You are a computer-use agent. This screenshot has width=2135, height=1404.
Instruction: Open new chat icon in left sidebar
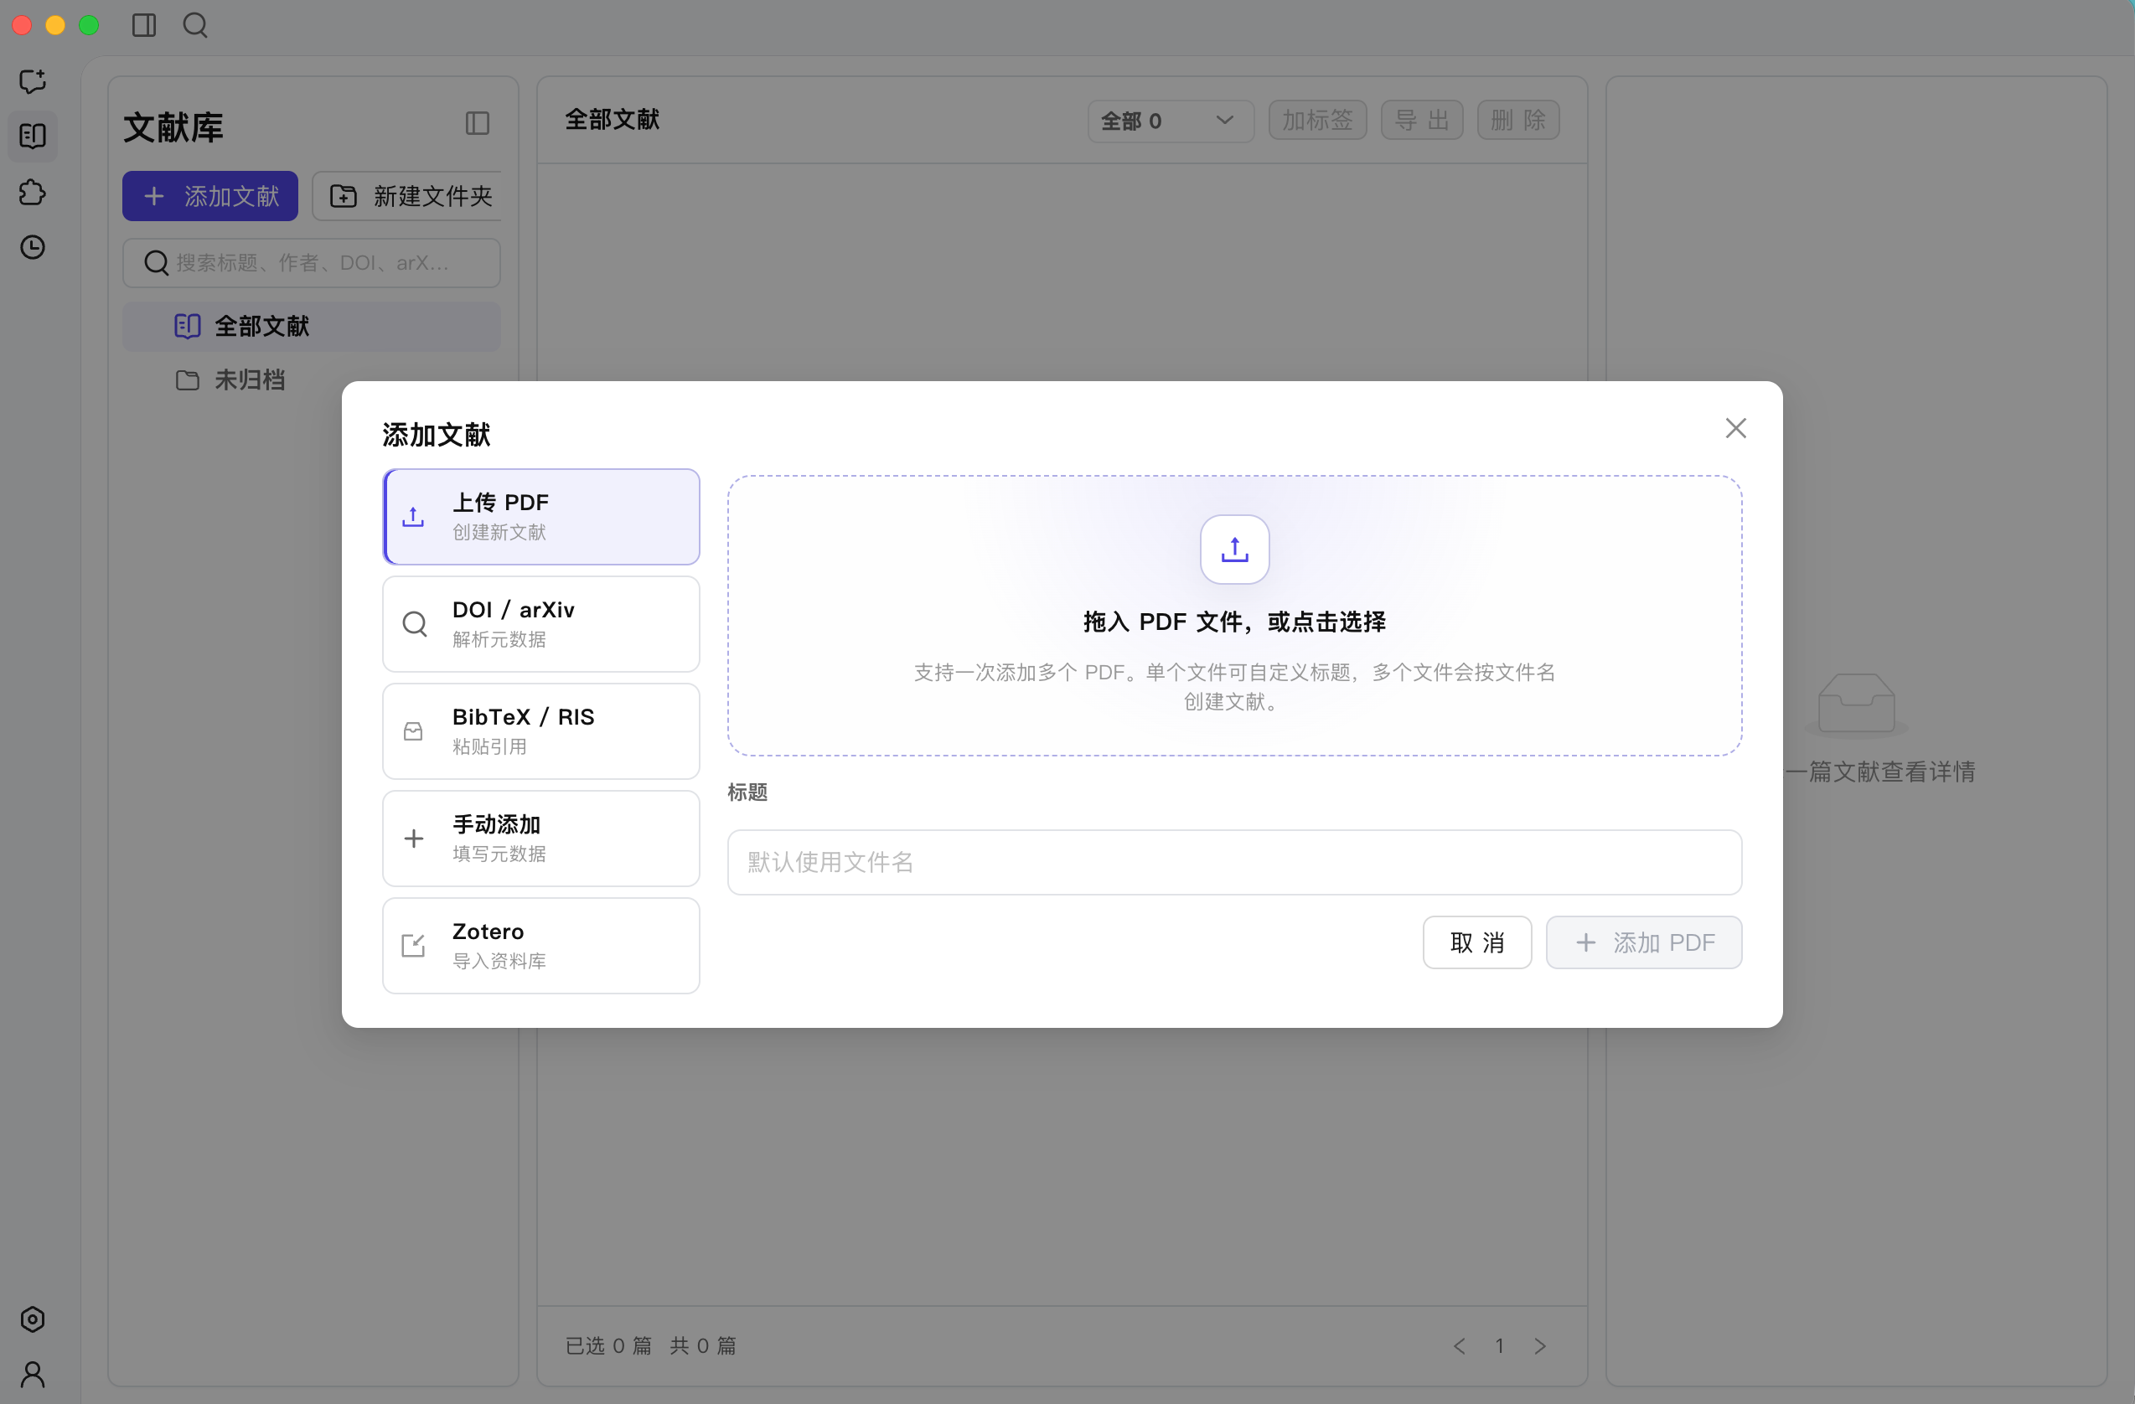coord(34,80)
